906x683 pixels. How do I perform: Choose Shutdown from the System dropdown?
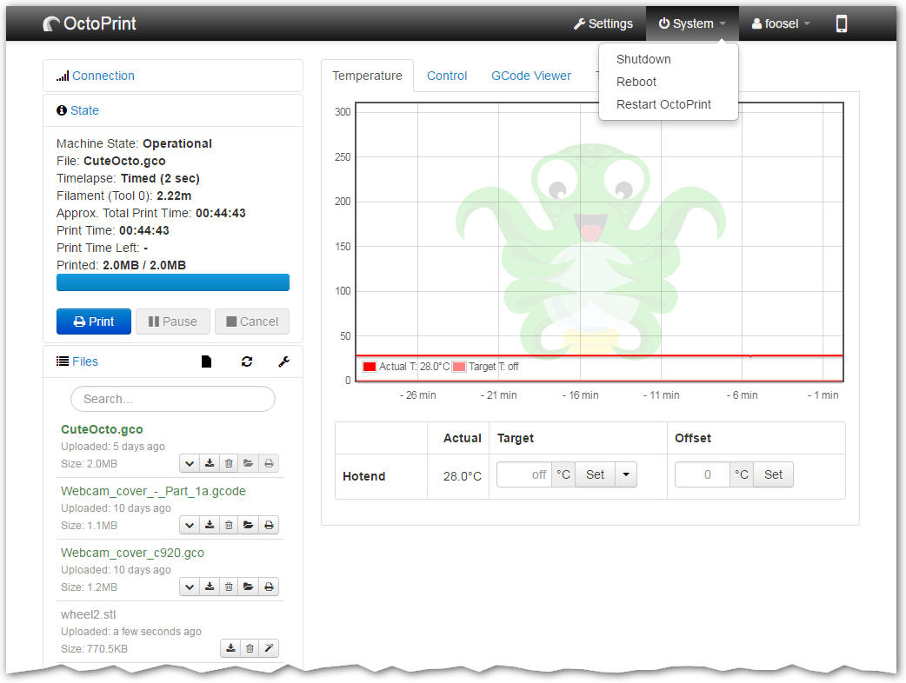pyautogui.click(x=643, y=59)
